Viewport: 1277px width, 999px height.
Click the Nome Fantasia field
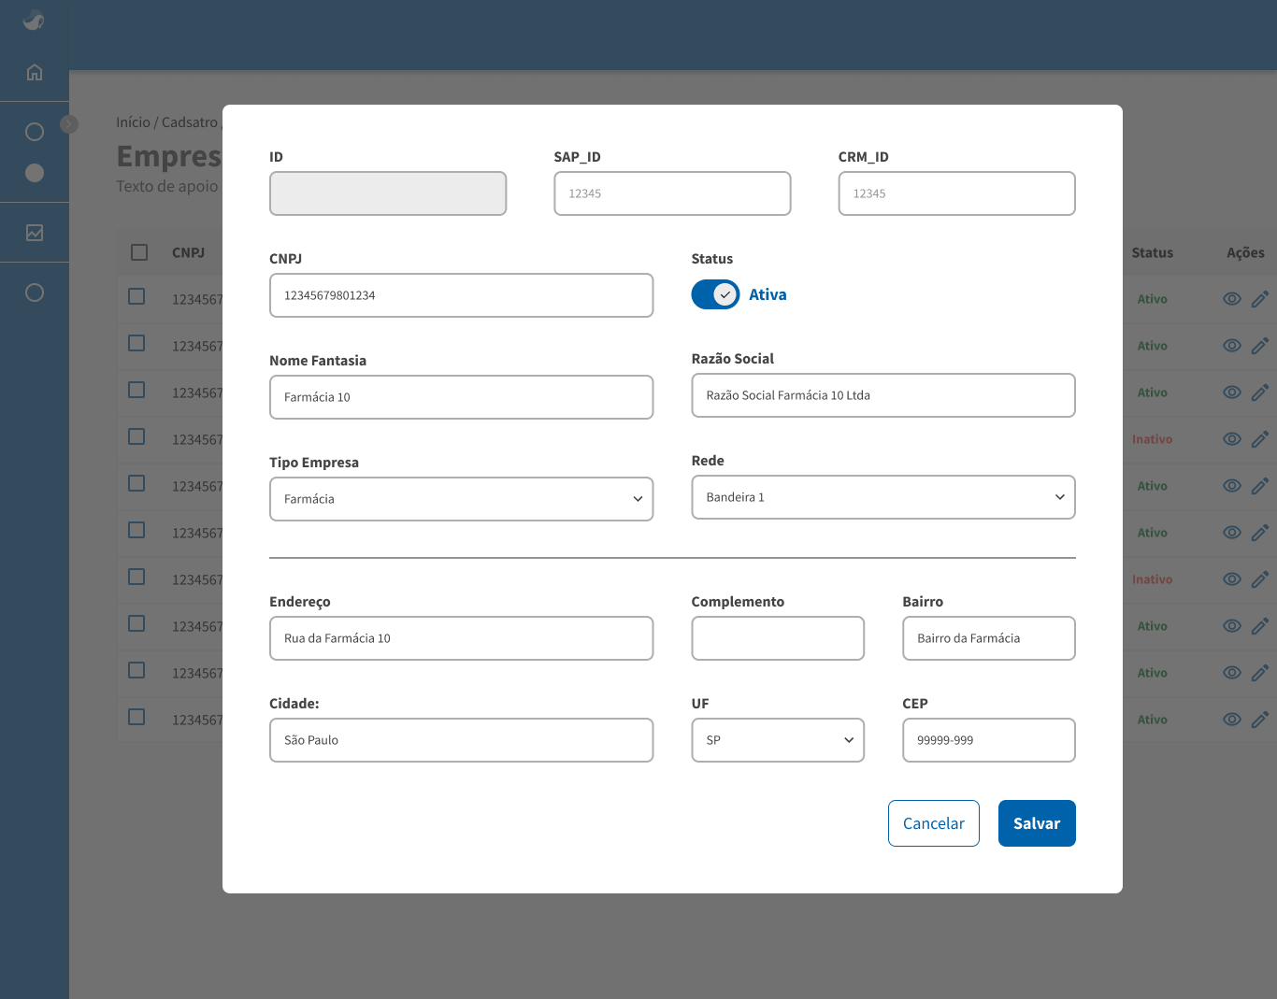461,397
